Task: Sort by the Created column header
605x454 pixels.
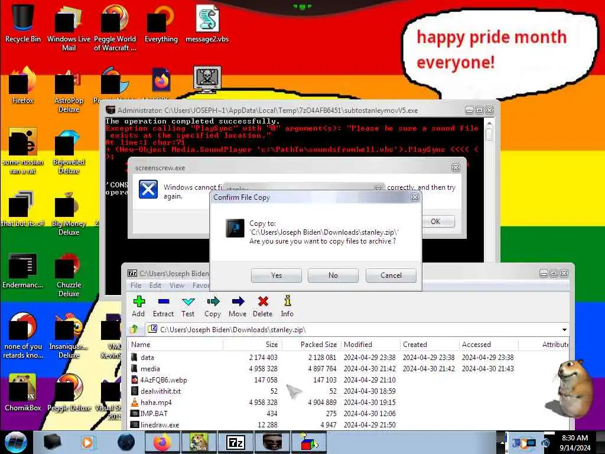Action: pos(430,345)
